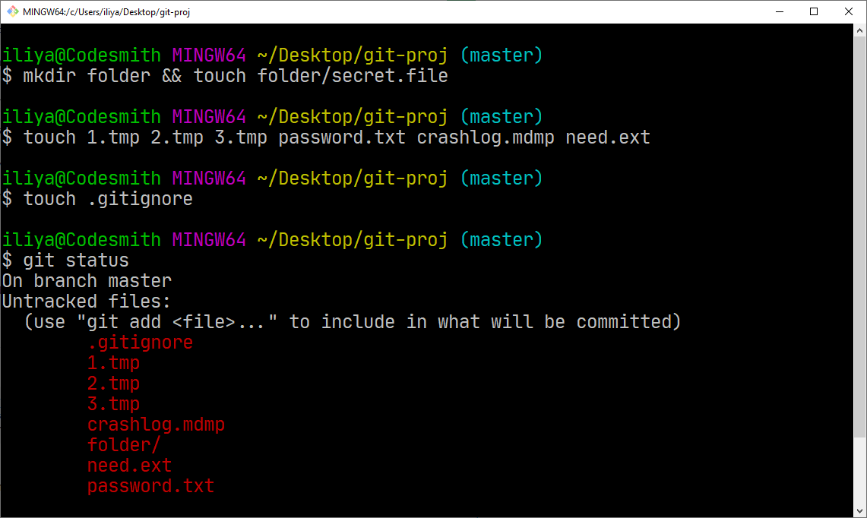The width and height of the screenshot is (867, 518).
Task: Click the On branch master output line
Action: pos(87,280)
